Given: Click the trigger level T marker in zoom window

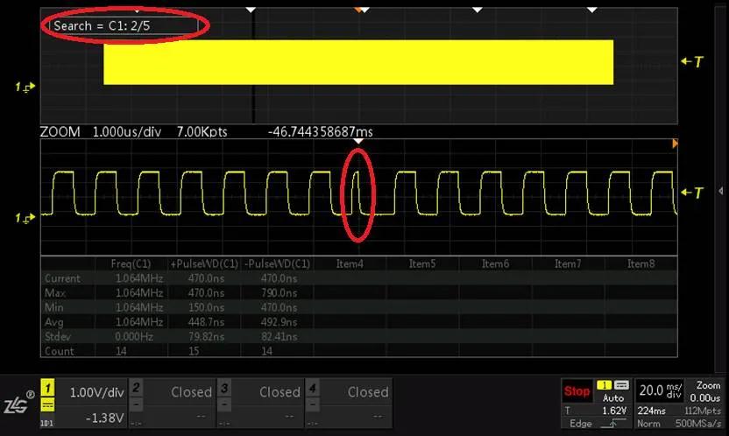Looking at the screenshot, I should (691, 193).
